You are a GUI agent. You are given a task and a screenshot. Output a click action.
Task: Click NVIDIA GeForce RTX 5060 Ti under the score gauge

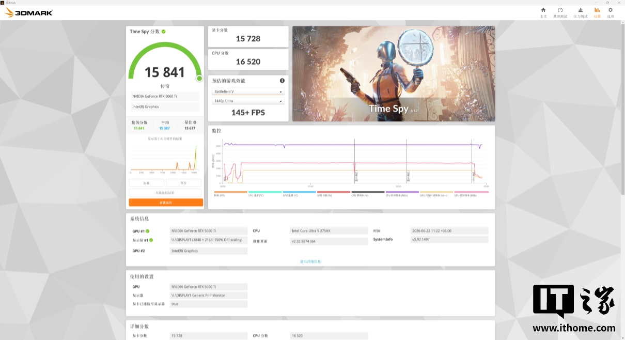(x=165, y=97)
